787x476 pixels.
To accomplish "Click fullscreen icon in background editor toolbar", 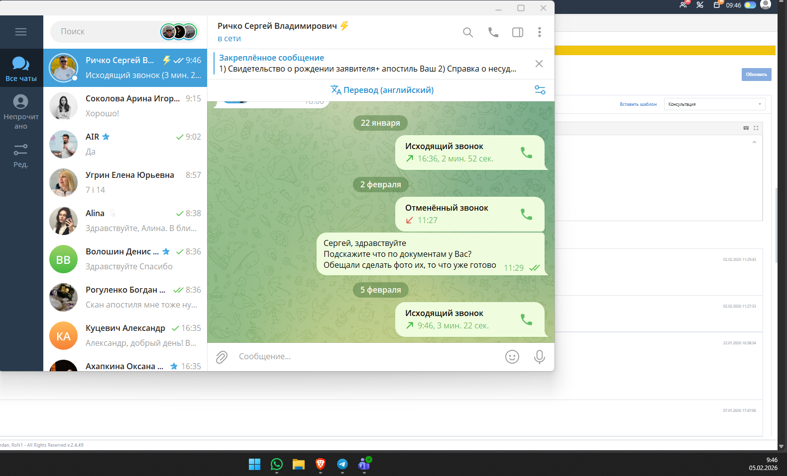I will (756, 128).
